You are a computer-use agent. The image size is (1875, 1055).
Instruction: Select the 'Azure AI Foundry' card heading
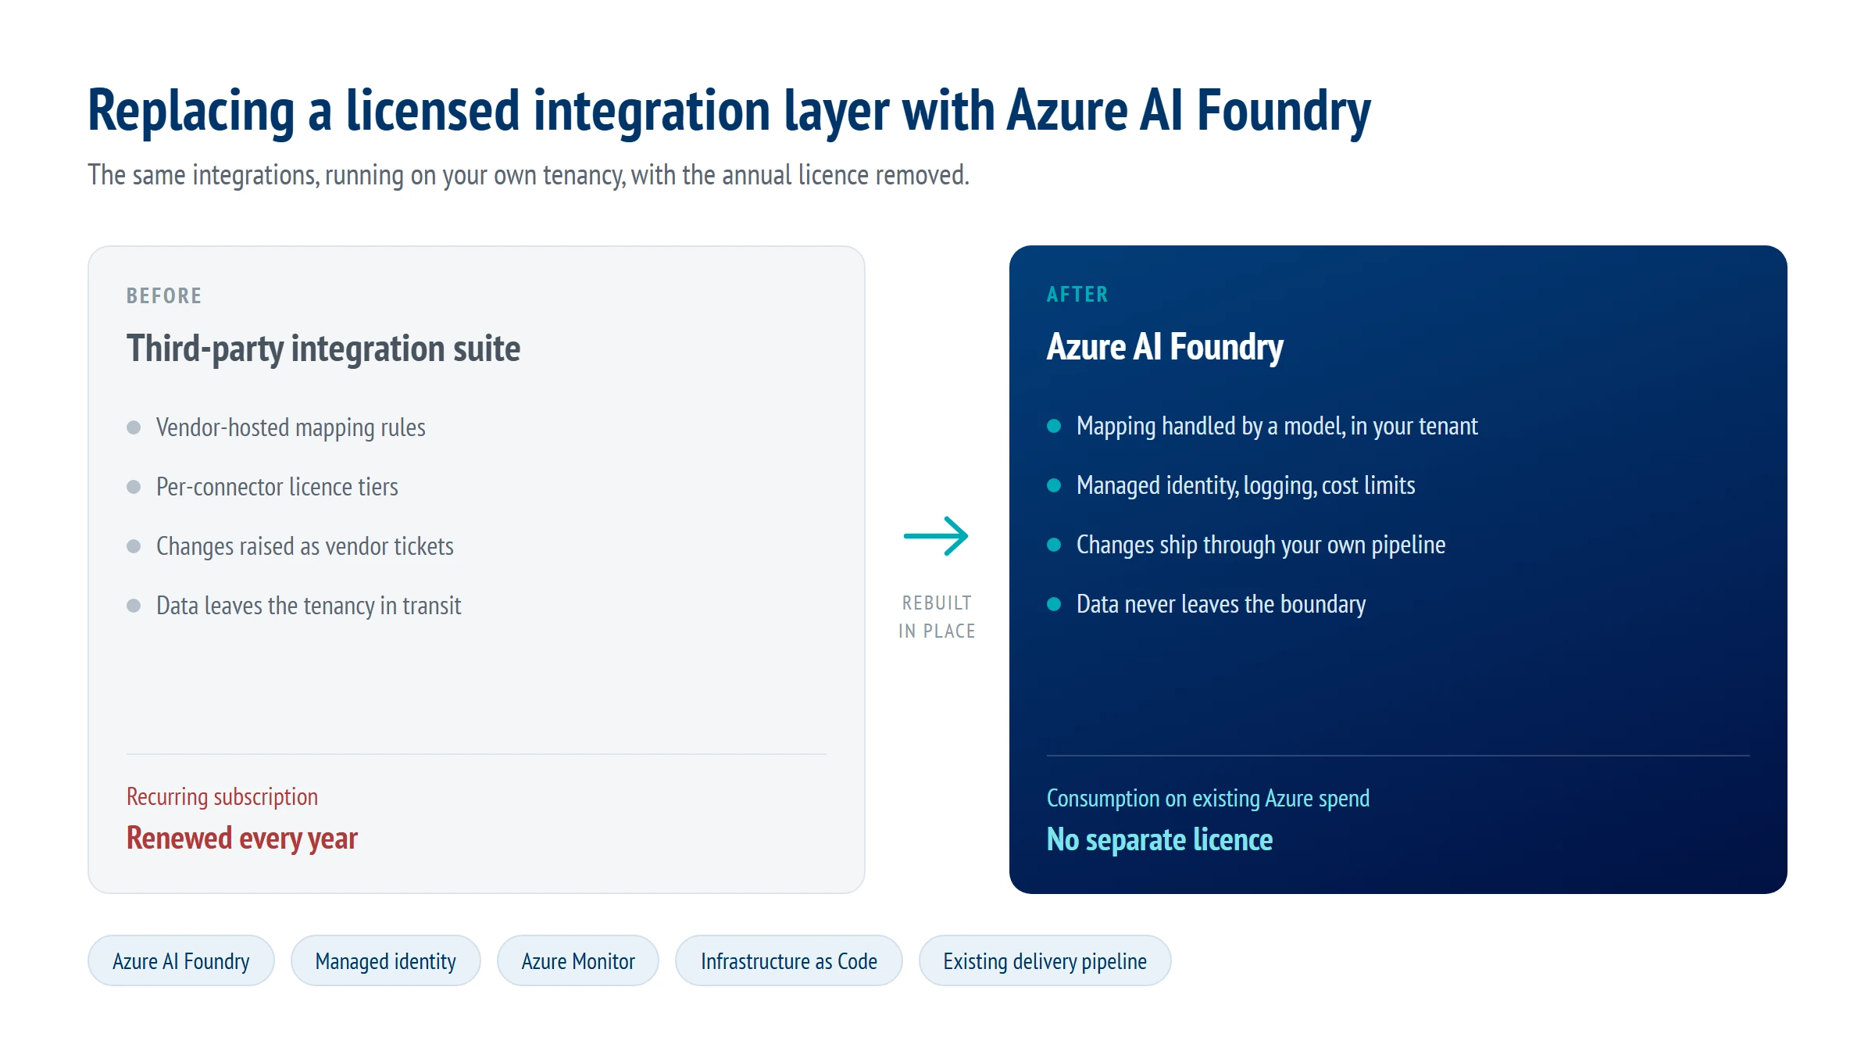(x=1165, y=347)
